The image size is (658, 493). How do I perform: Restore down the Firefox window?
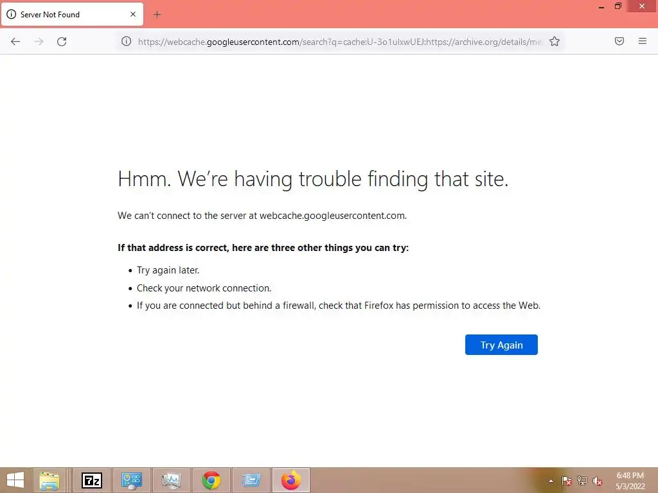click(x=618, y=6)
